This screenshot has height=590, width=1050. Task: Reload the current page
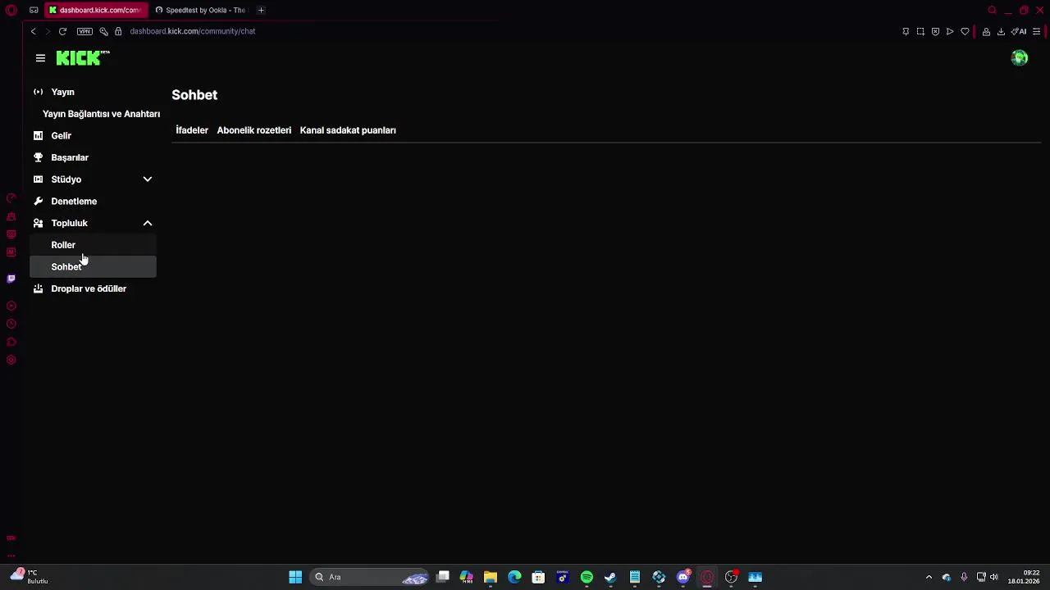coord(62,31)
